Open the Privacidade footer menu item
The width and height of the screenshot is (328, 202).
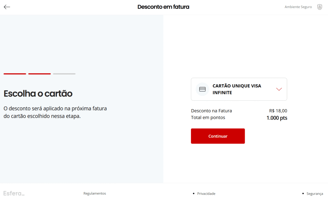[x=206, y=194]
